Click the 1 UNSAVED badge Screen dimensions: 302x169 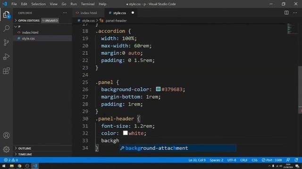[x=50, y=20]
